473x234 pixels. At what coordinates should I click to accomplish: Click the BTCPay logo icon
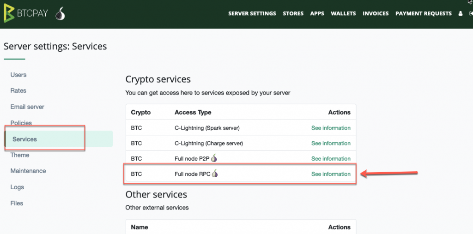9,13
